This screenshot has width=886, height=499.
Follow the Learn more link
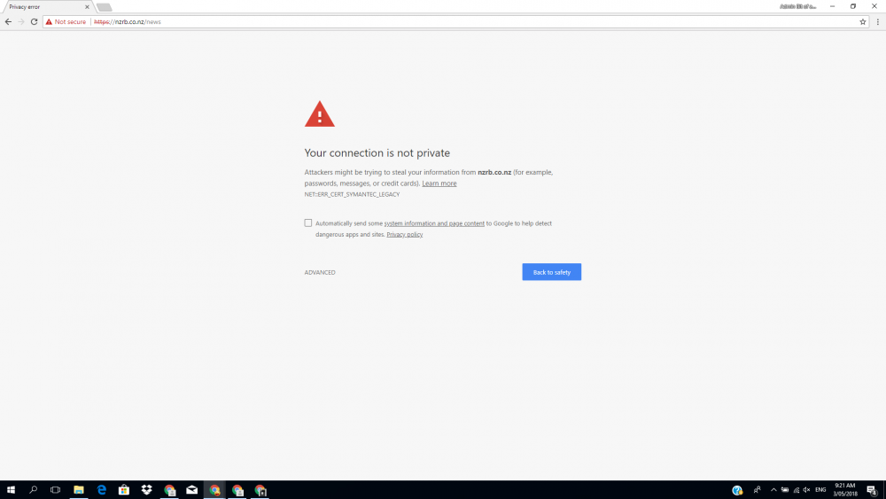click(439, 183)
